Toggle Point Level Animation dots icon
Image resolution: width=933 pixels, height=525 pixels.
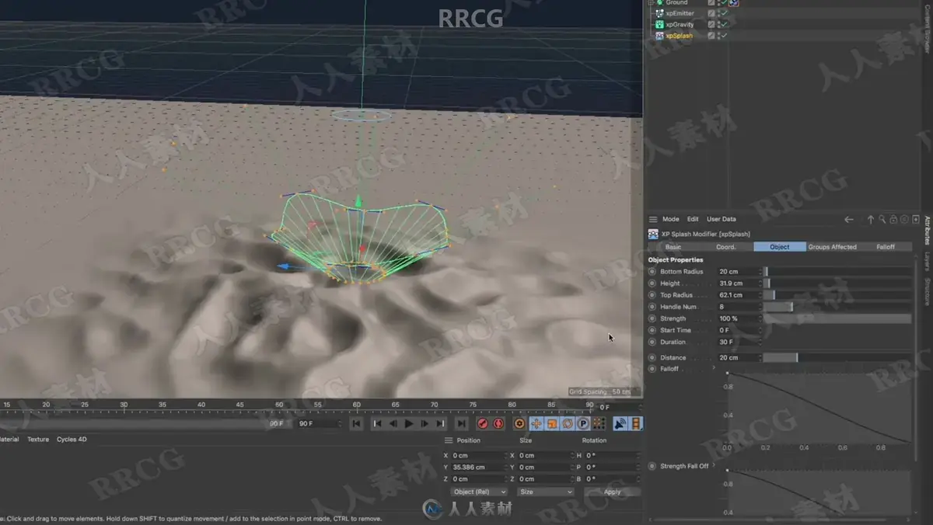(x=599, y=423)
